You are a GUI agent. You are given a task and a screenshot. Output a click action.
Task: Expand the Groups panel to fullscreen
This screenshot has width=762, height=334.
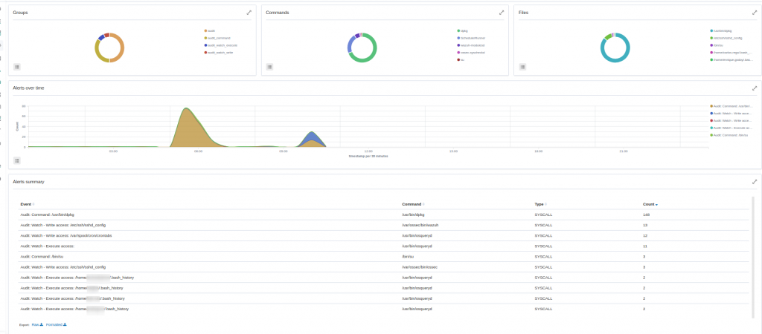pyautogui.click(x=249, y=13)
